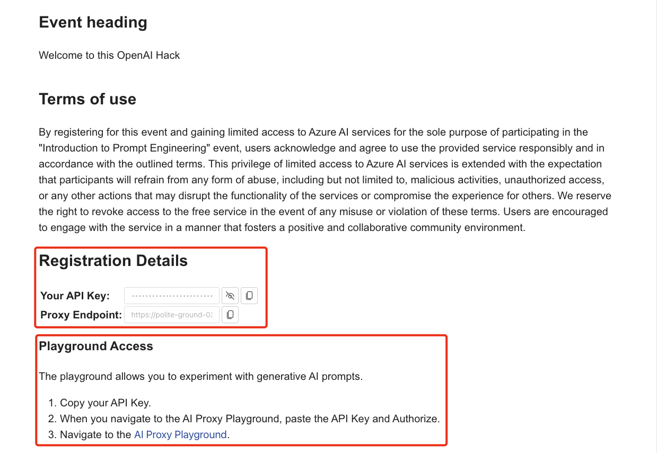Click the second copy button inside Registration Details
657x453 pixels.
230,314
